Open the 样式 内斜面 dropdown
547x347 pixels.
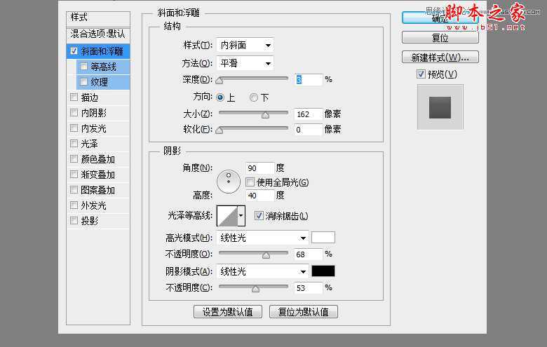[244, 46]
